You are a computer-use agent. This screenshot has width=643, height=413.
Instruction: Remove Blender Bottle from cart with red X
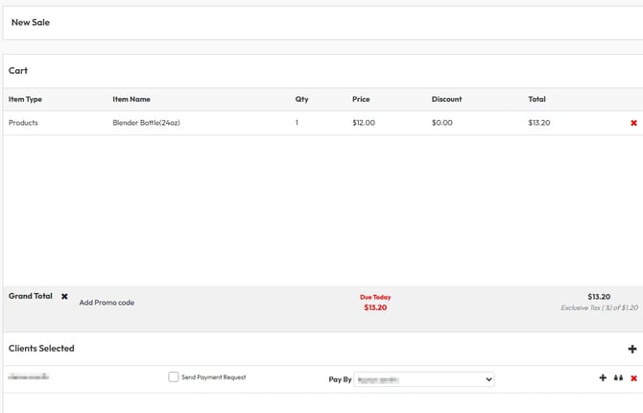coord(633,123)
